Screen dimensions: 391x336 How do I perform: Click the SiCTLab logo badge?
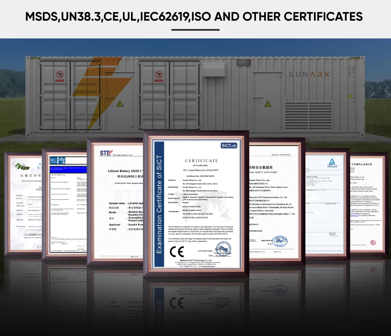(x=229, y=145)
